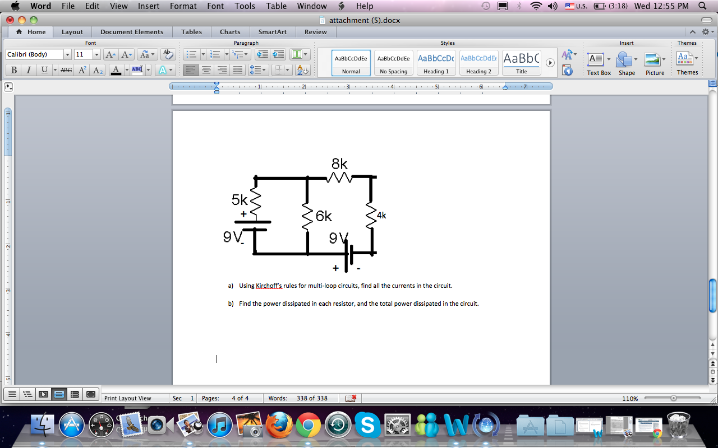Image resolution: width=718 pixels, height=448 pixels.
Task: Toggle bold formatting
Action: pos(12,71)
